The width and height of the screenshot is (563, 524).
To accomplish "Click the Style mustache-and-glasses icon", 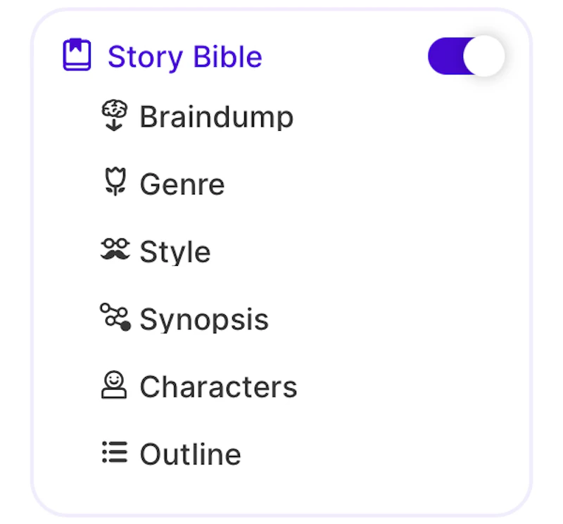I will 115,250.
